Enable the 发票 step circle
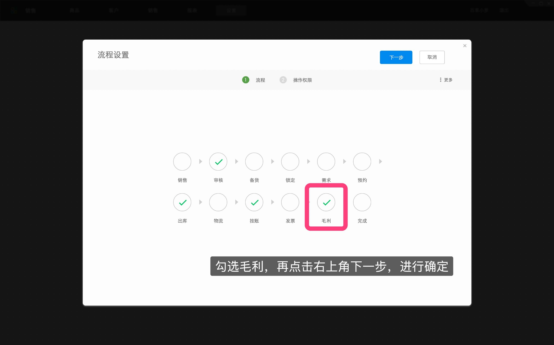554x345 pixels. point(290,202)
